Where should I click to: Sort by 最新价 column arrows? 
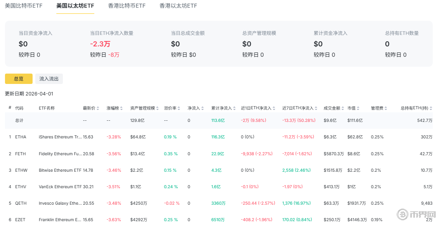point(98,108)
